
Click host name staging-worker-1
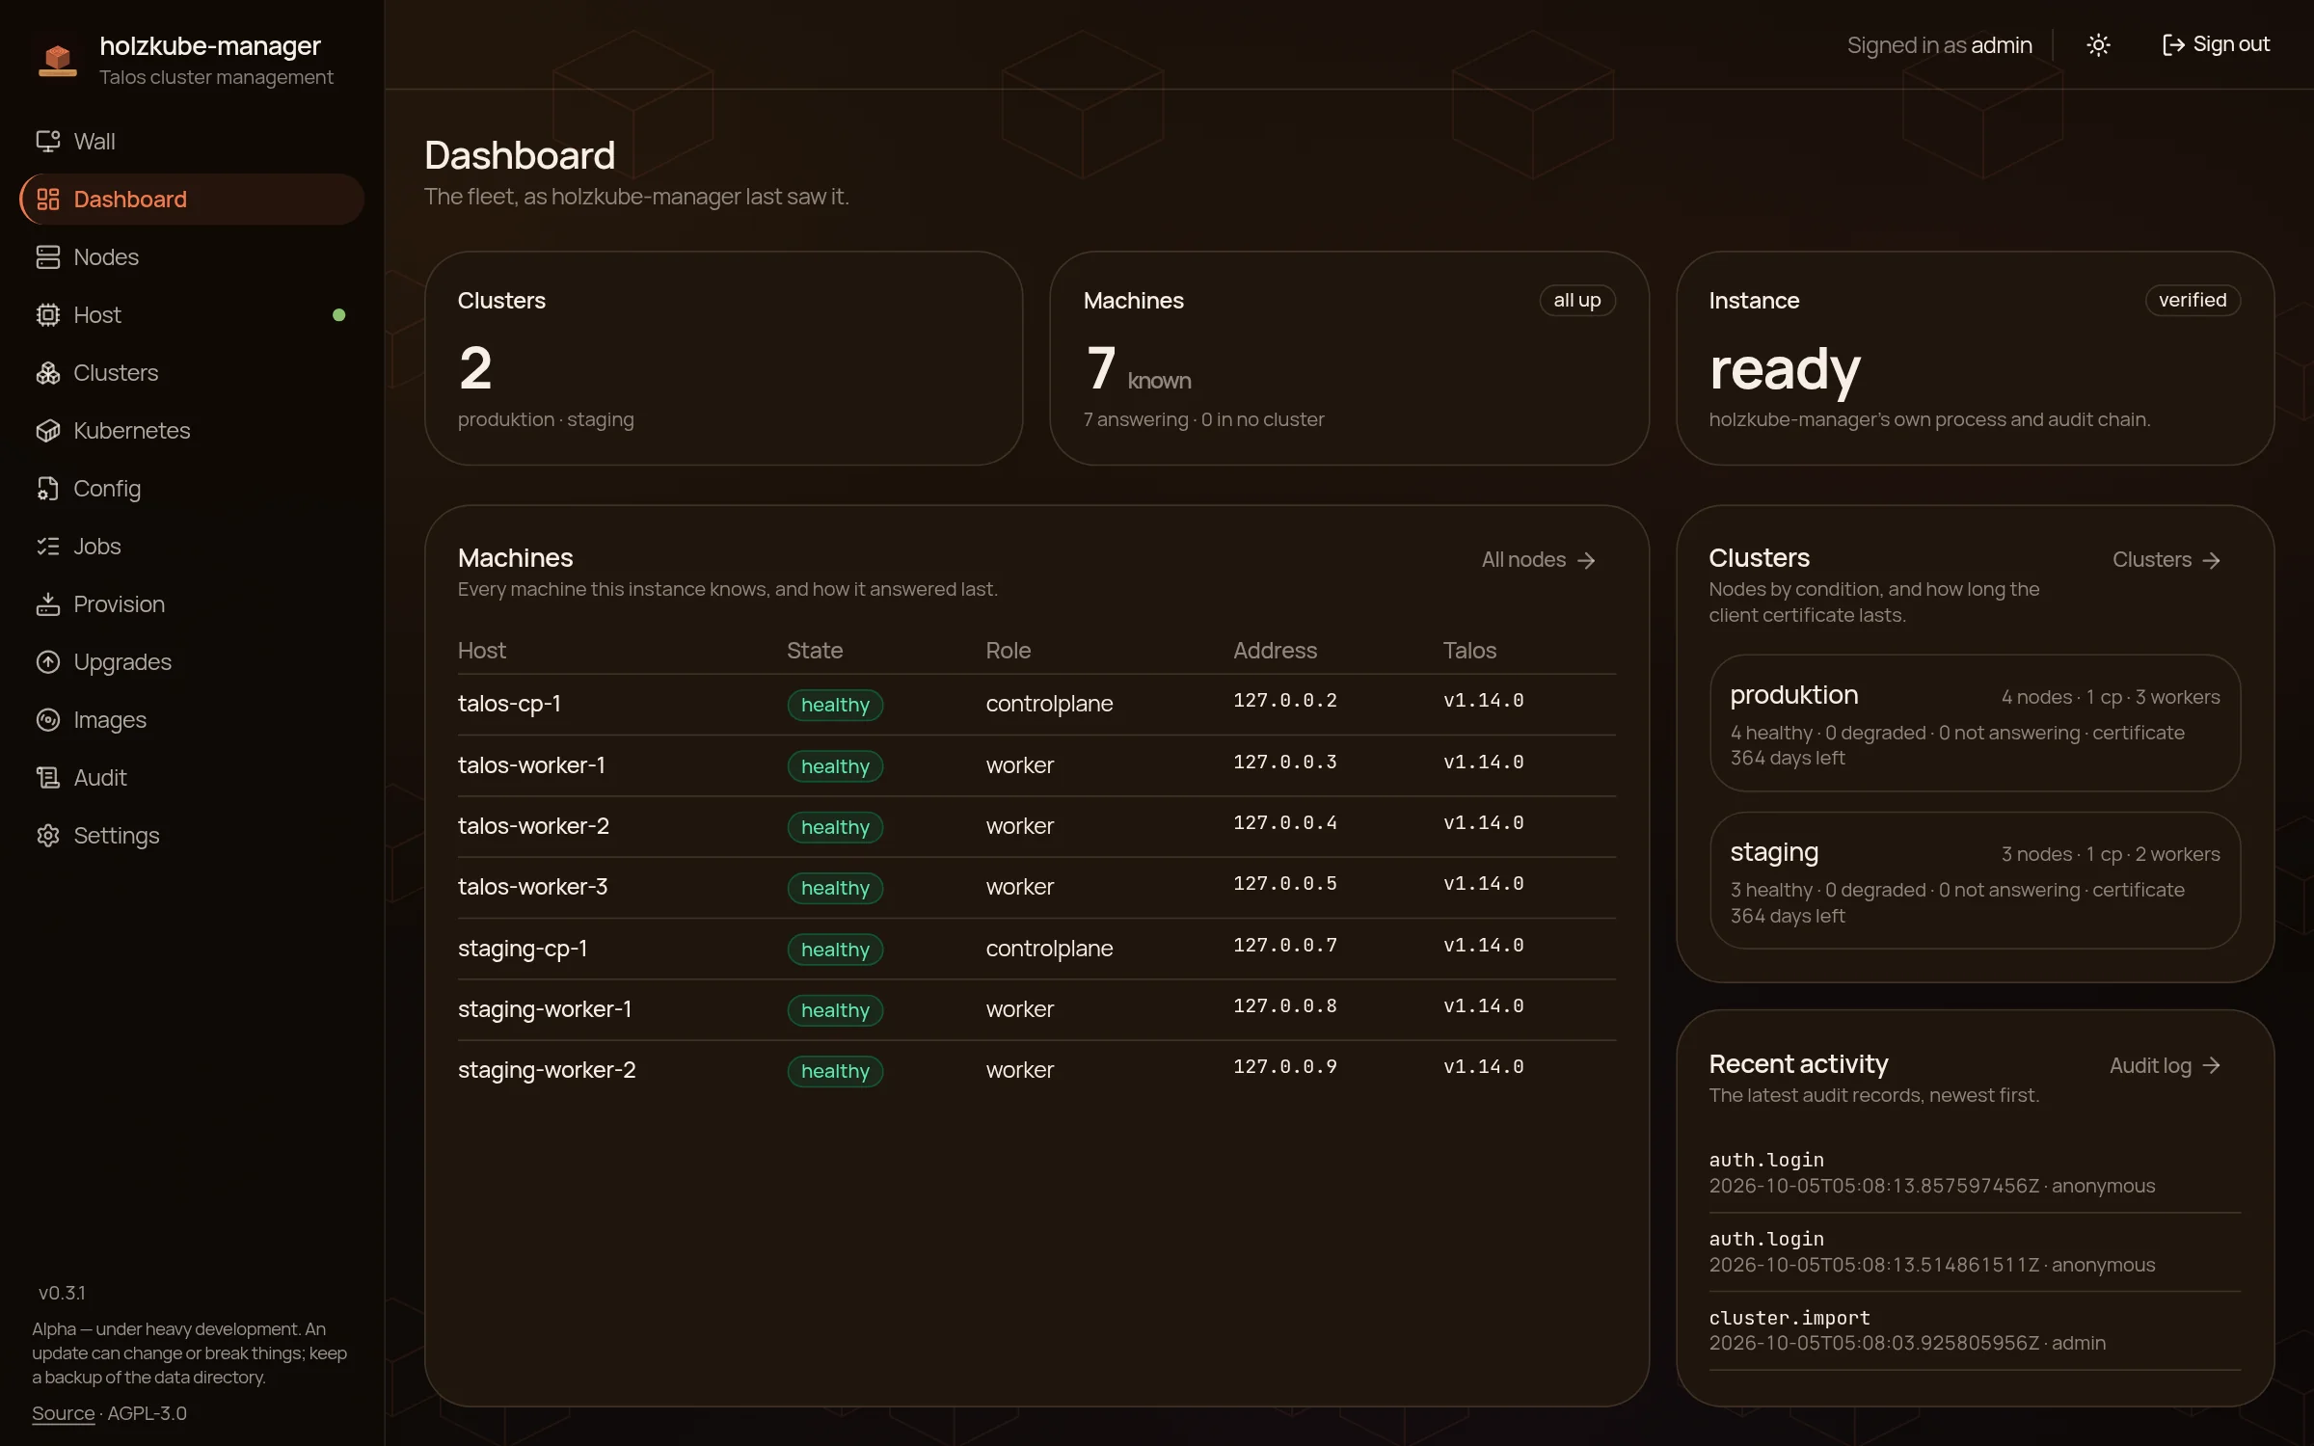pyautogui.click(x=545, y=1009)
